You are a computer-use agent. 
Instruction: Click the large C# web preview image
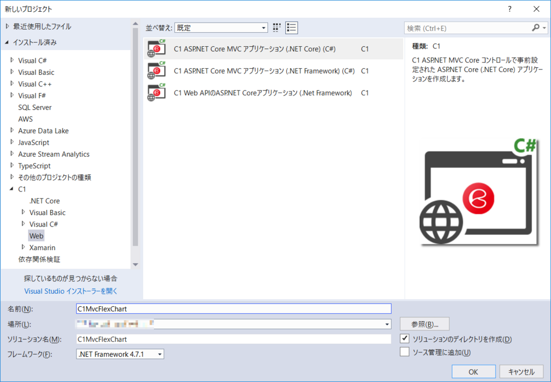click(x=478, y=191)
